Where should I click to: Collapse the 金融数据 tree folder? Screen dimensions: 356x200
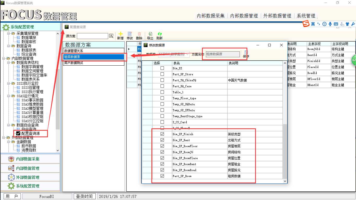(8, 142)
